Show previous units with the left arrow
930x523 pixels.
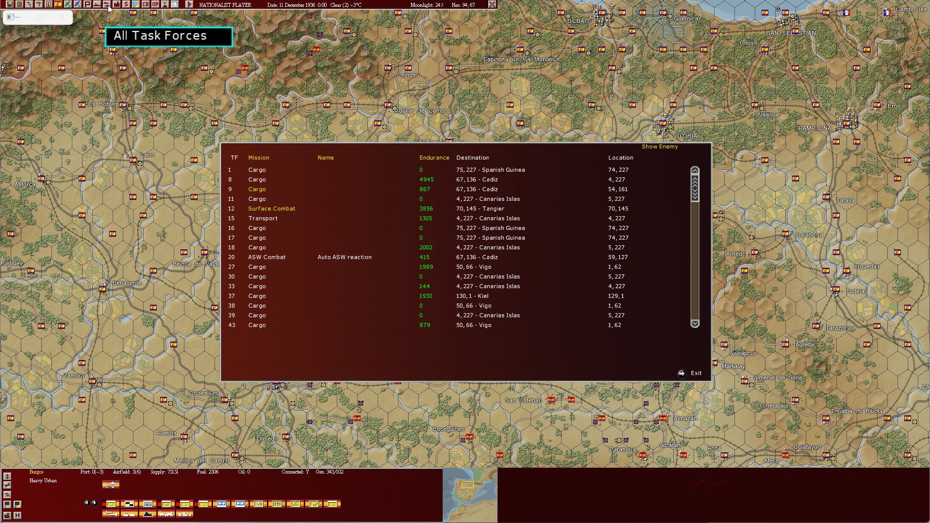pyautogui.click(x=87, y=503)
